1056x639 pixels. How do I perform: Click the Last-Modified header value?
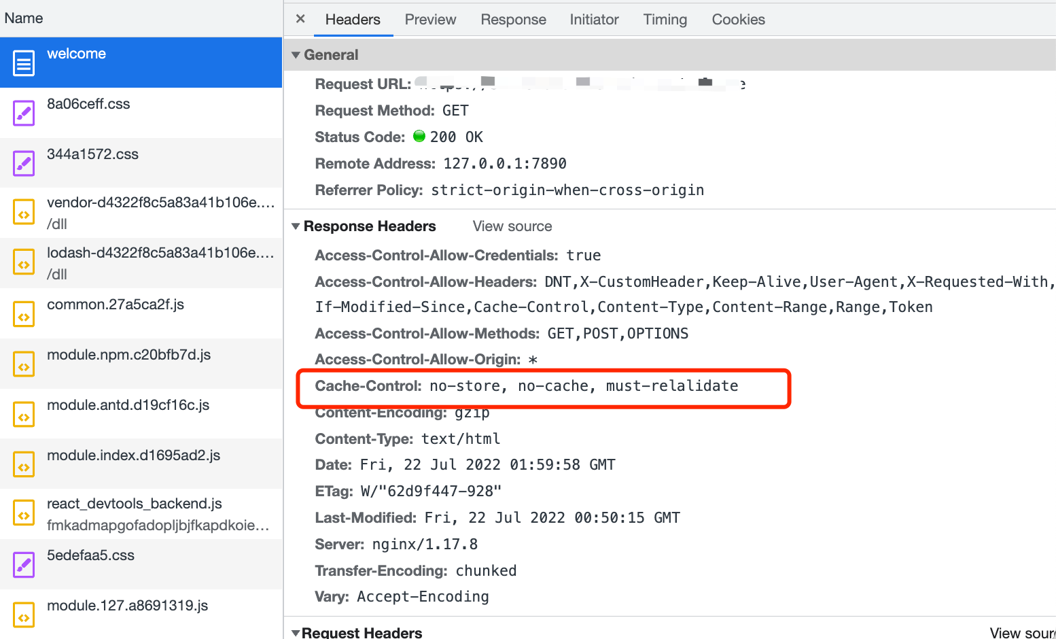(552, 518)
